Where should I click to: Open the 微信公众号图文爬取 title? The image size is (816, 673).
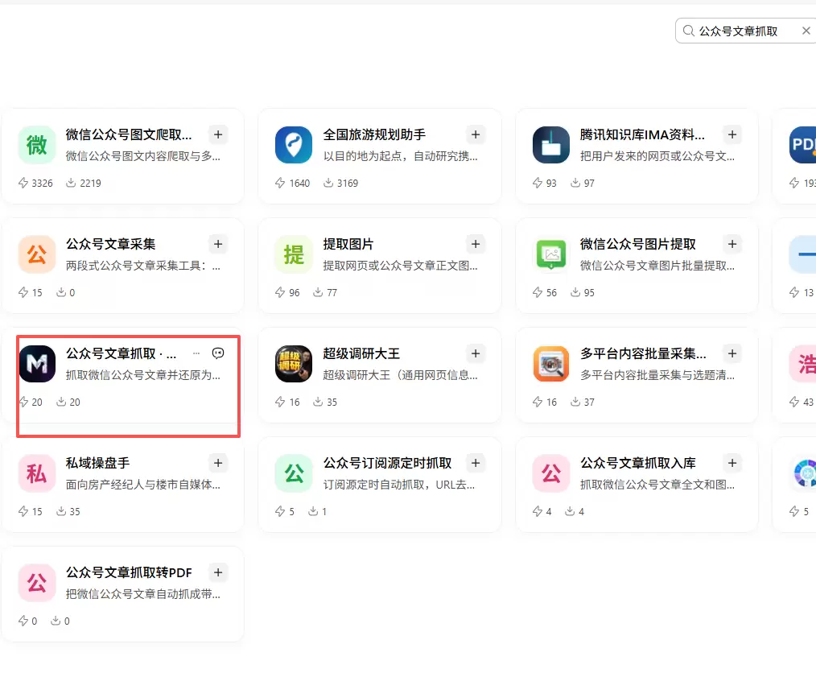(x=129, y=134)
